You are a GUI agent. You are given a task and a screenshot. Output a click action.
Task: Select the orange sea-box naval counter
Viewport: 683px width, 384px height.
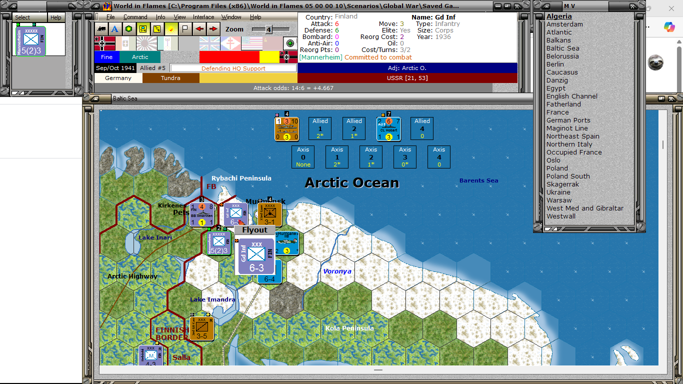[286, 128]
